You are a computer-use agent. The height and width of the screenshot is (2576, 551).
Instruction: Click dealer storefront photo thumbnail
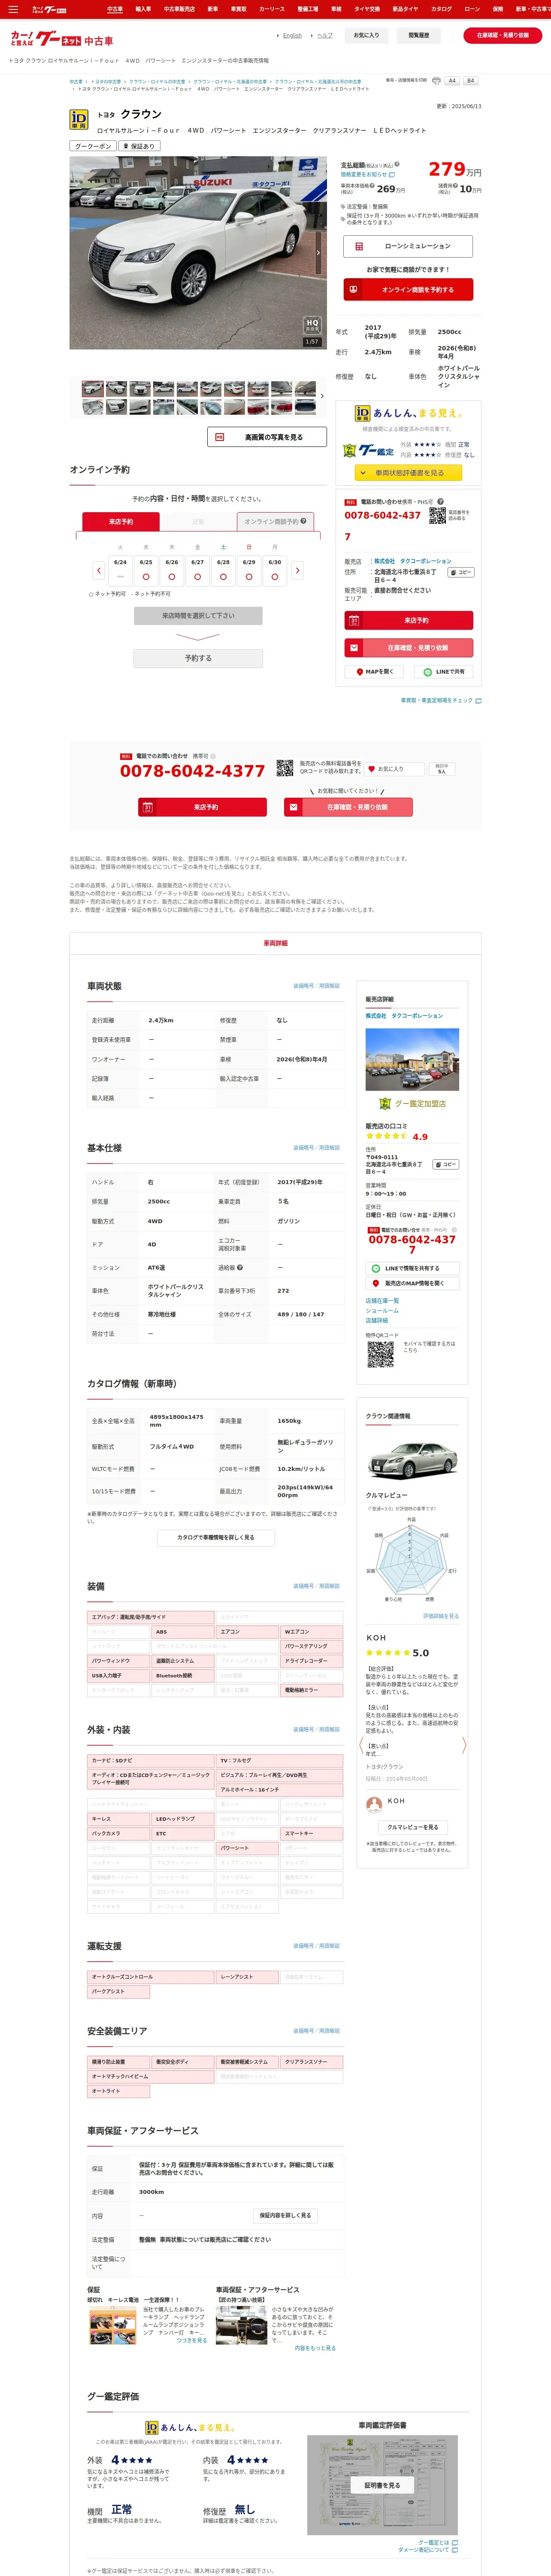click(412, 1059)
